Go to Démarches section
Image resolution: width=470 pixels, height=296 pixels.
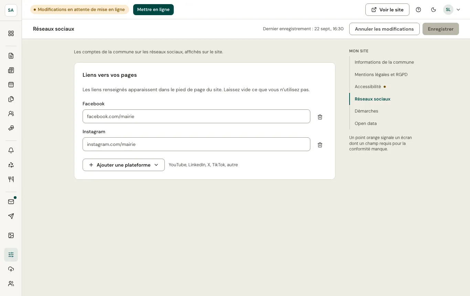click(366, 111)
